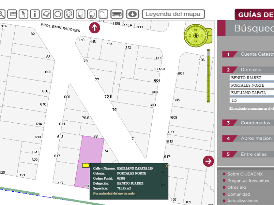The image size is (274, 205).
Task: Click parcel labeled 114
Action: pyautogui.click(x=110, y=44)
